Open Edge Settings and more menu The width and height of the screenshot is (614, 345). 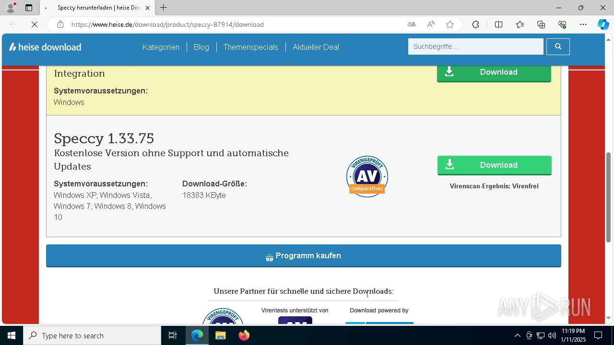583,24
